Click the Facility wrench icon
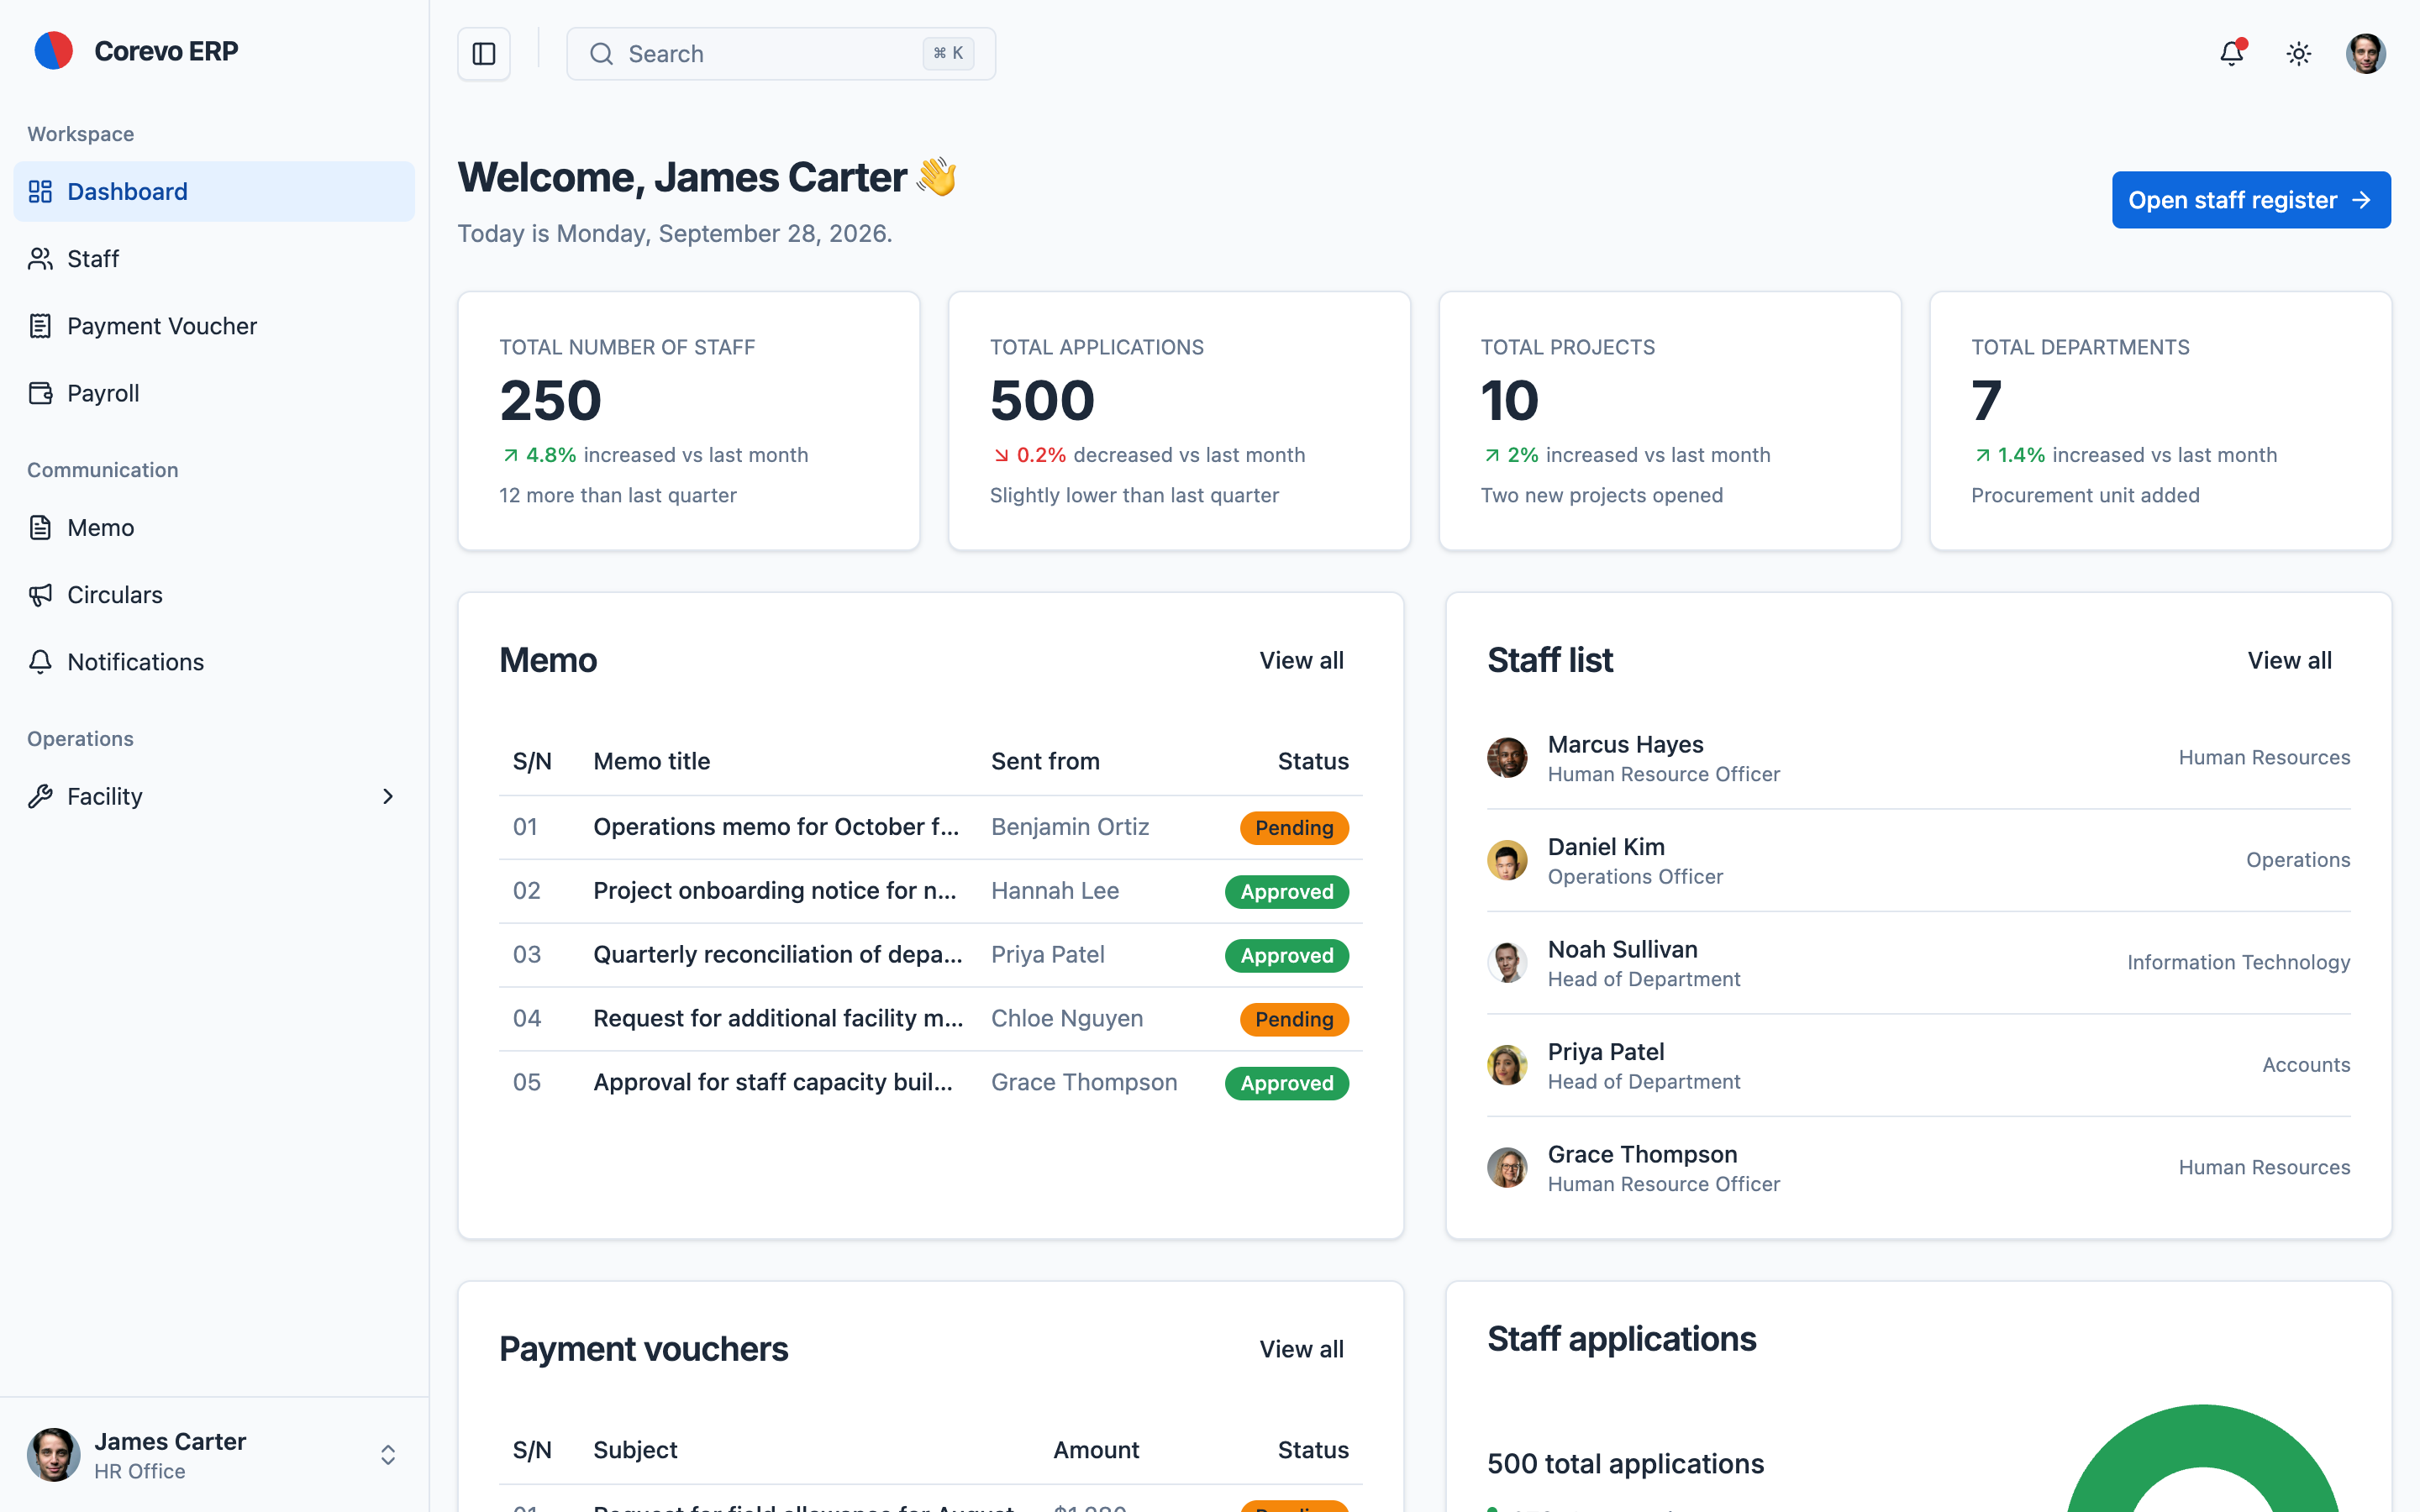The image size is (2420, 1512). tap(40, 797)
